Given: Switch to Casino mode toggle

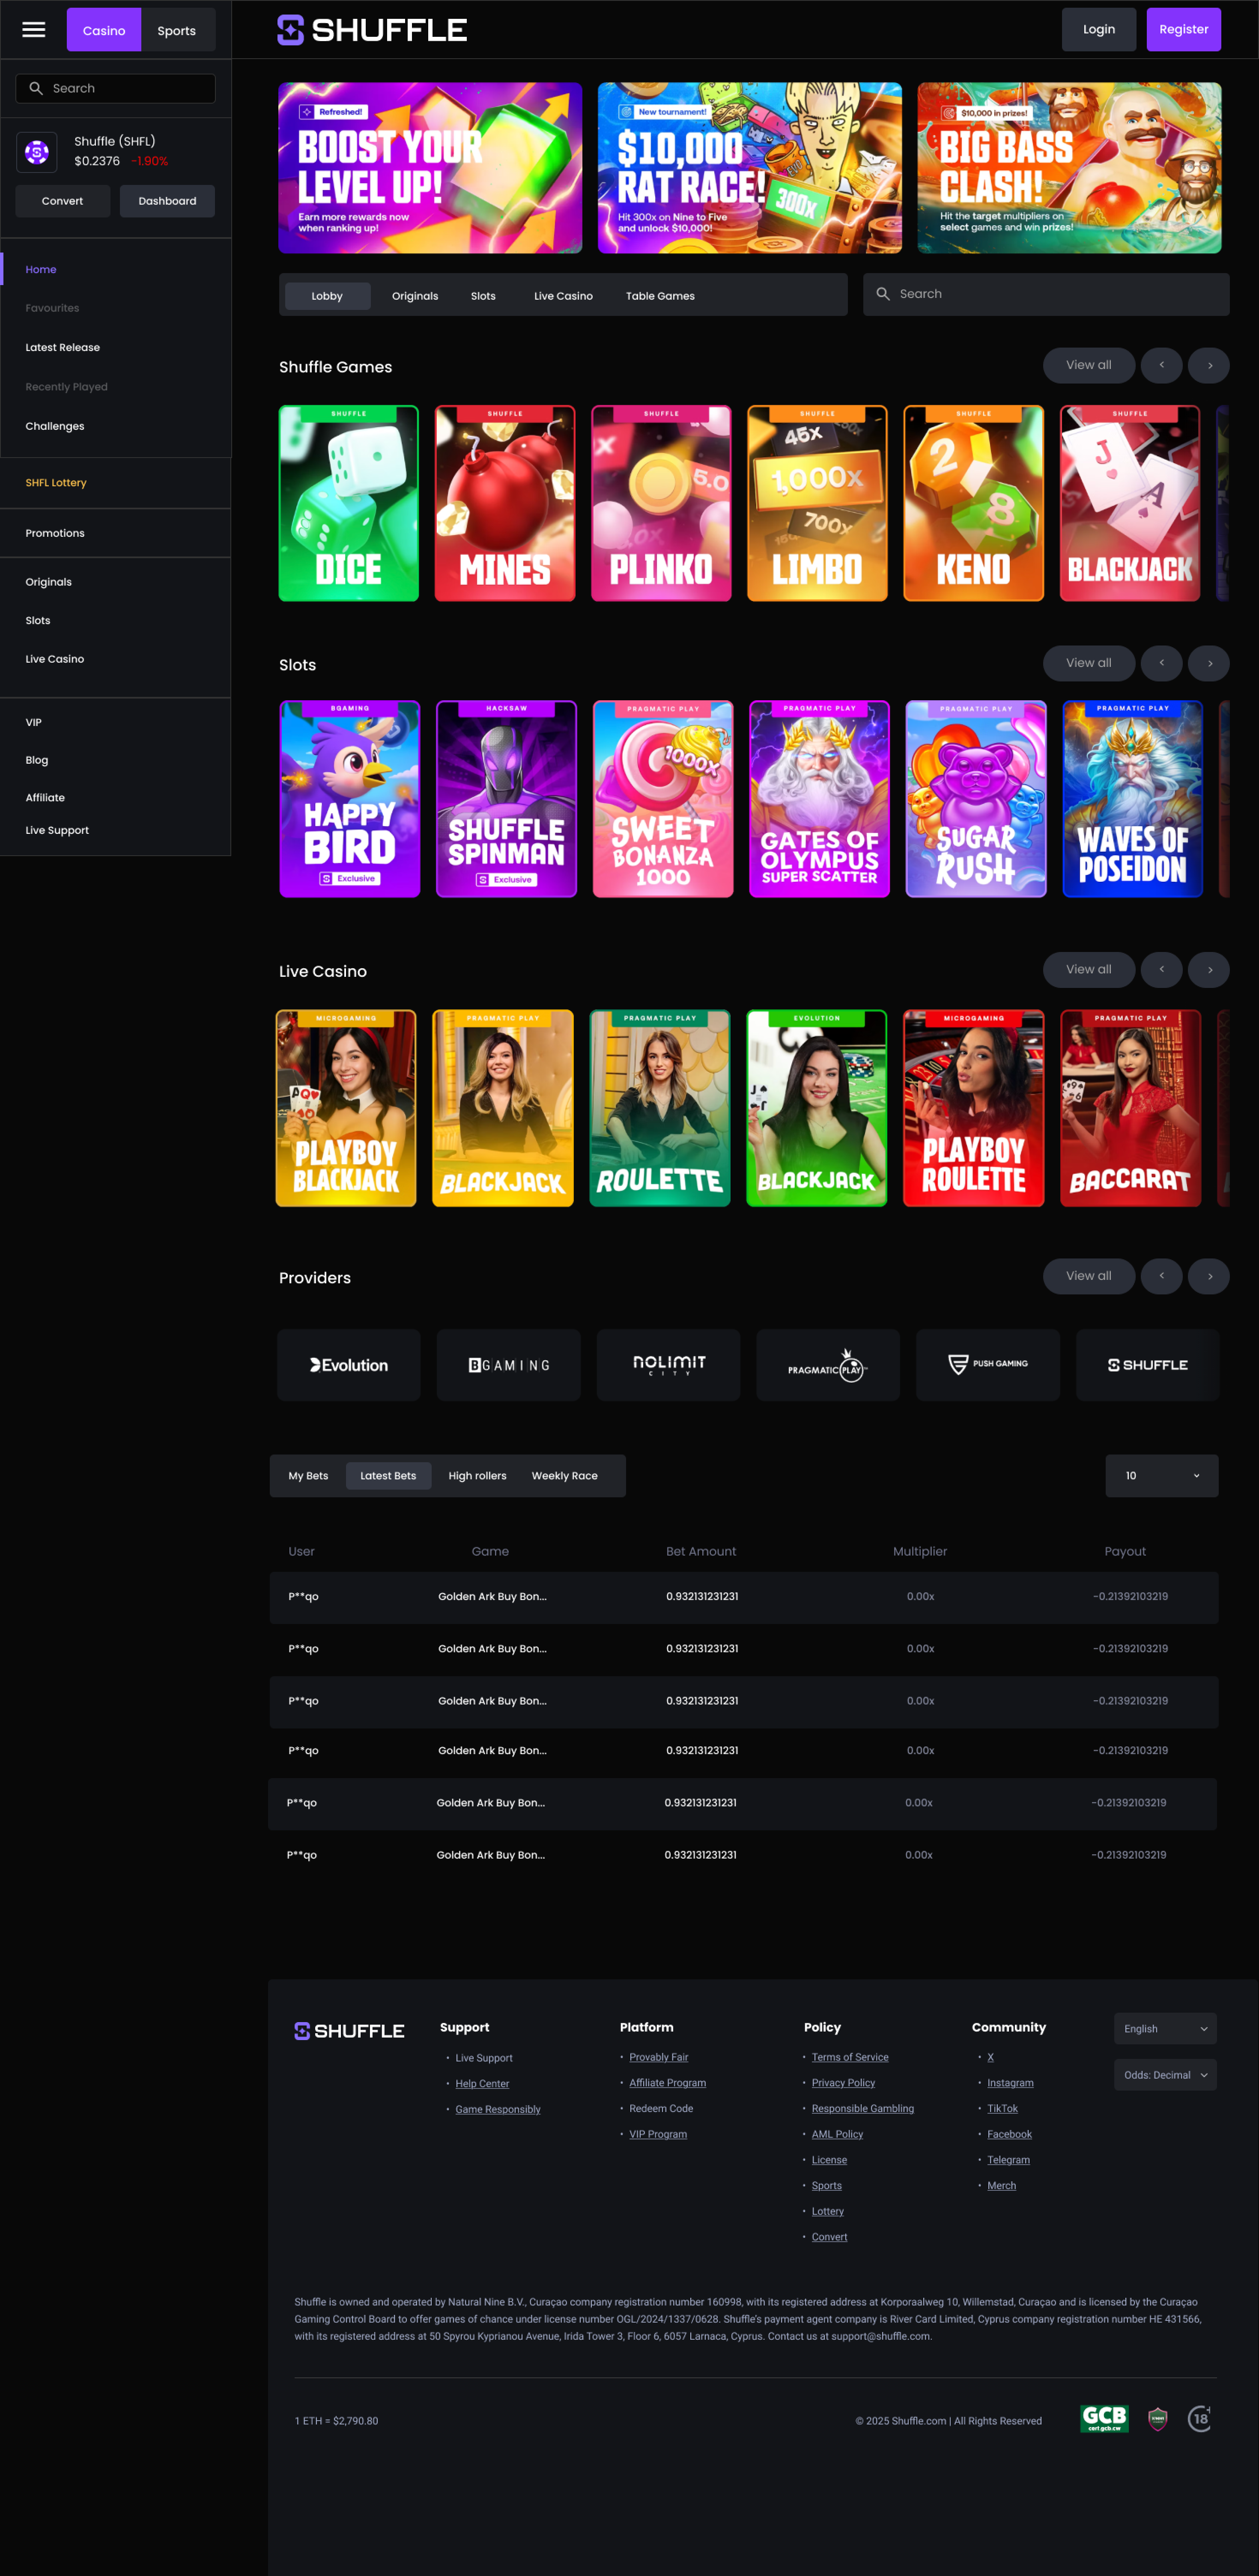Looking at the screenshot, I should (x=104, y=30).
